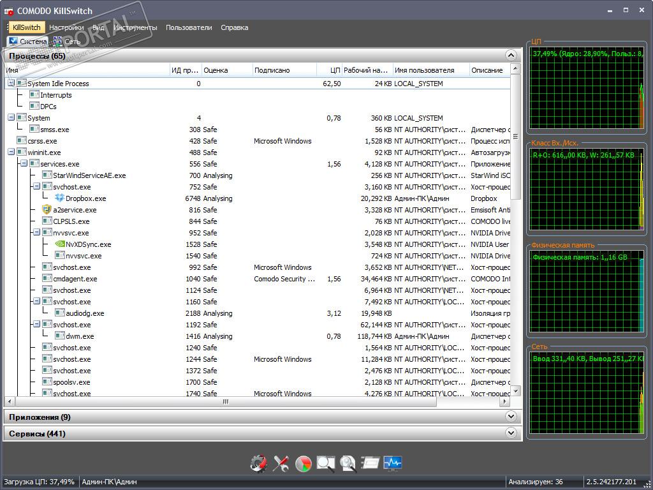Viewport: 653px width, 490px height.
Task: Open the Вид menu
Action: 98,27
